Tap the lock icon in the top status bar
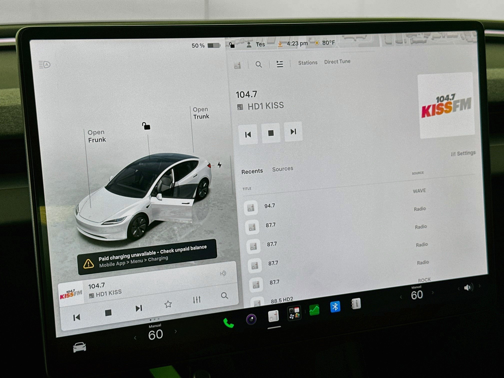The height and width of the screenshot is (378, 504). 232,45
